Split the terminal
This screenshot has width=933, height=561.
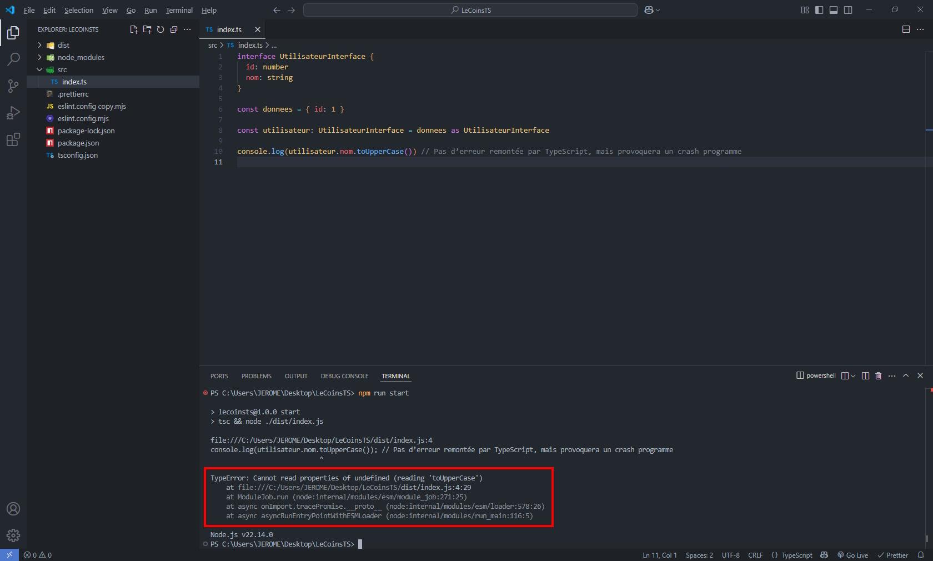pos(865,376)
